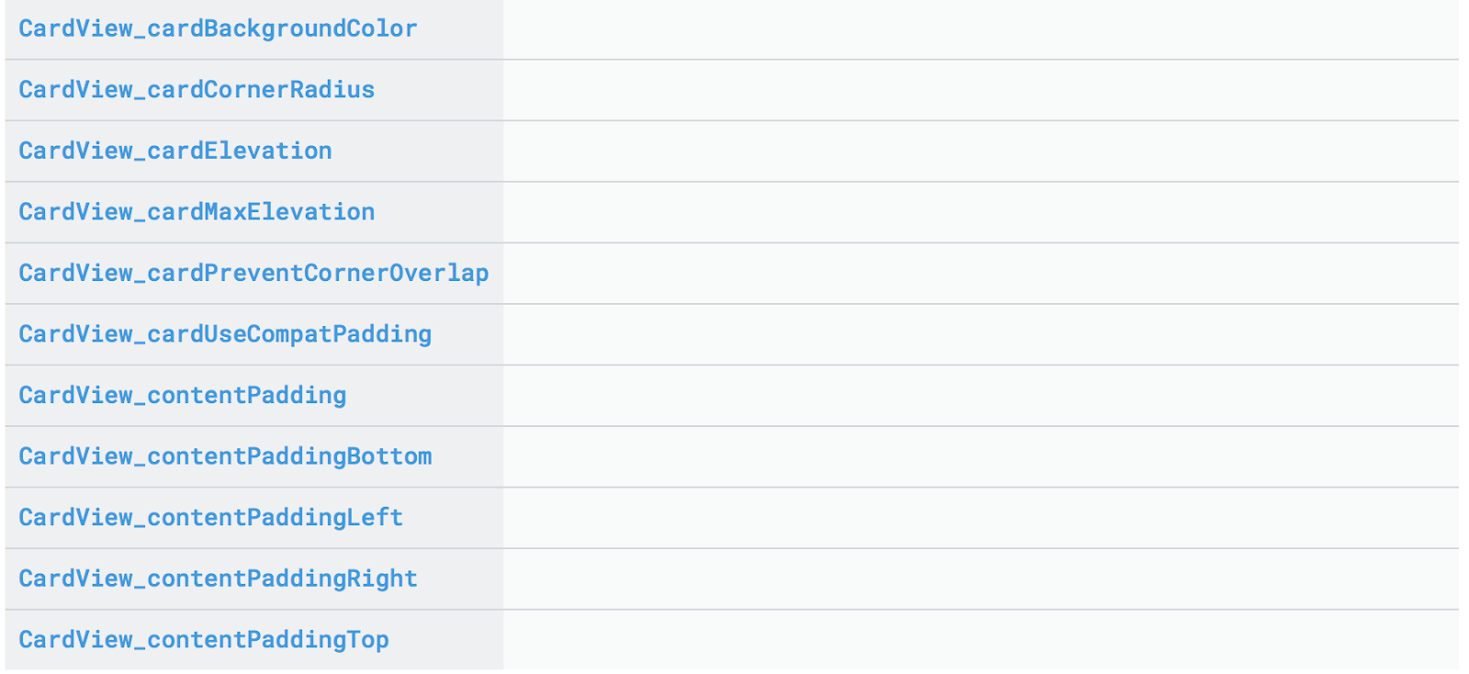
Task: Select the empty cell next to CardView_contentPaddingTop
Action: click(981, 640)
